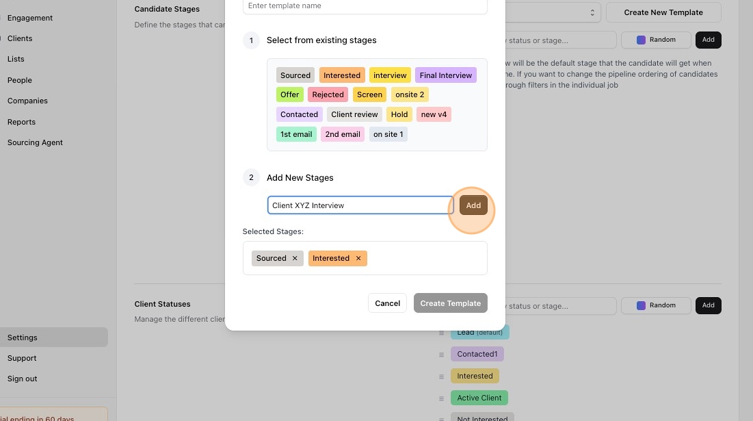Select the onsite 2 stage
This screenshot has width=753, height=421.
[410, 94]
